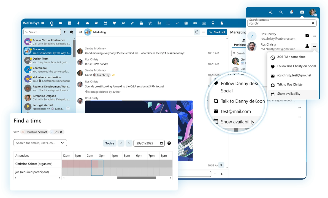Viewport: 328px width, 198px height.
Task: Open the Talk app icon in top bar
Action: click(51, 23)
